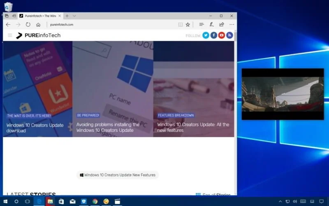Open network status tray icon
Viewport: 329px width, 206px height.
(x=287, y=201)
